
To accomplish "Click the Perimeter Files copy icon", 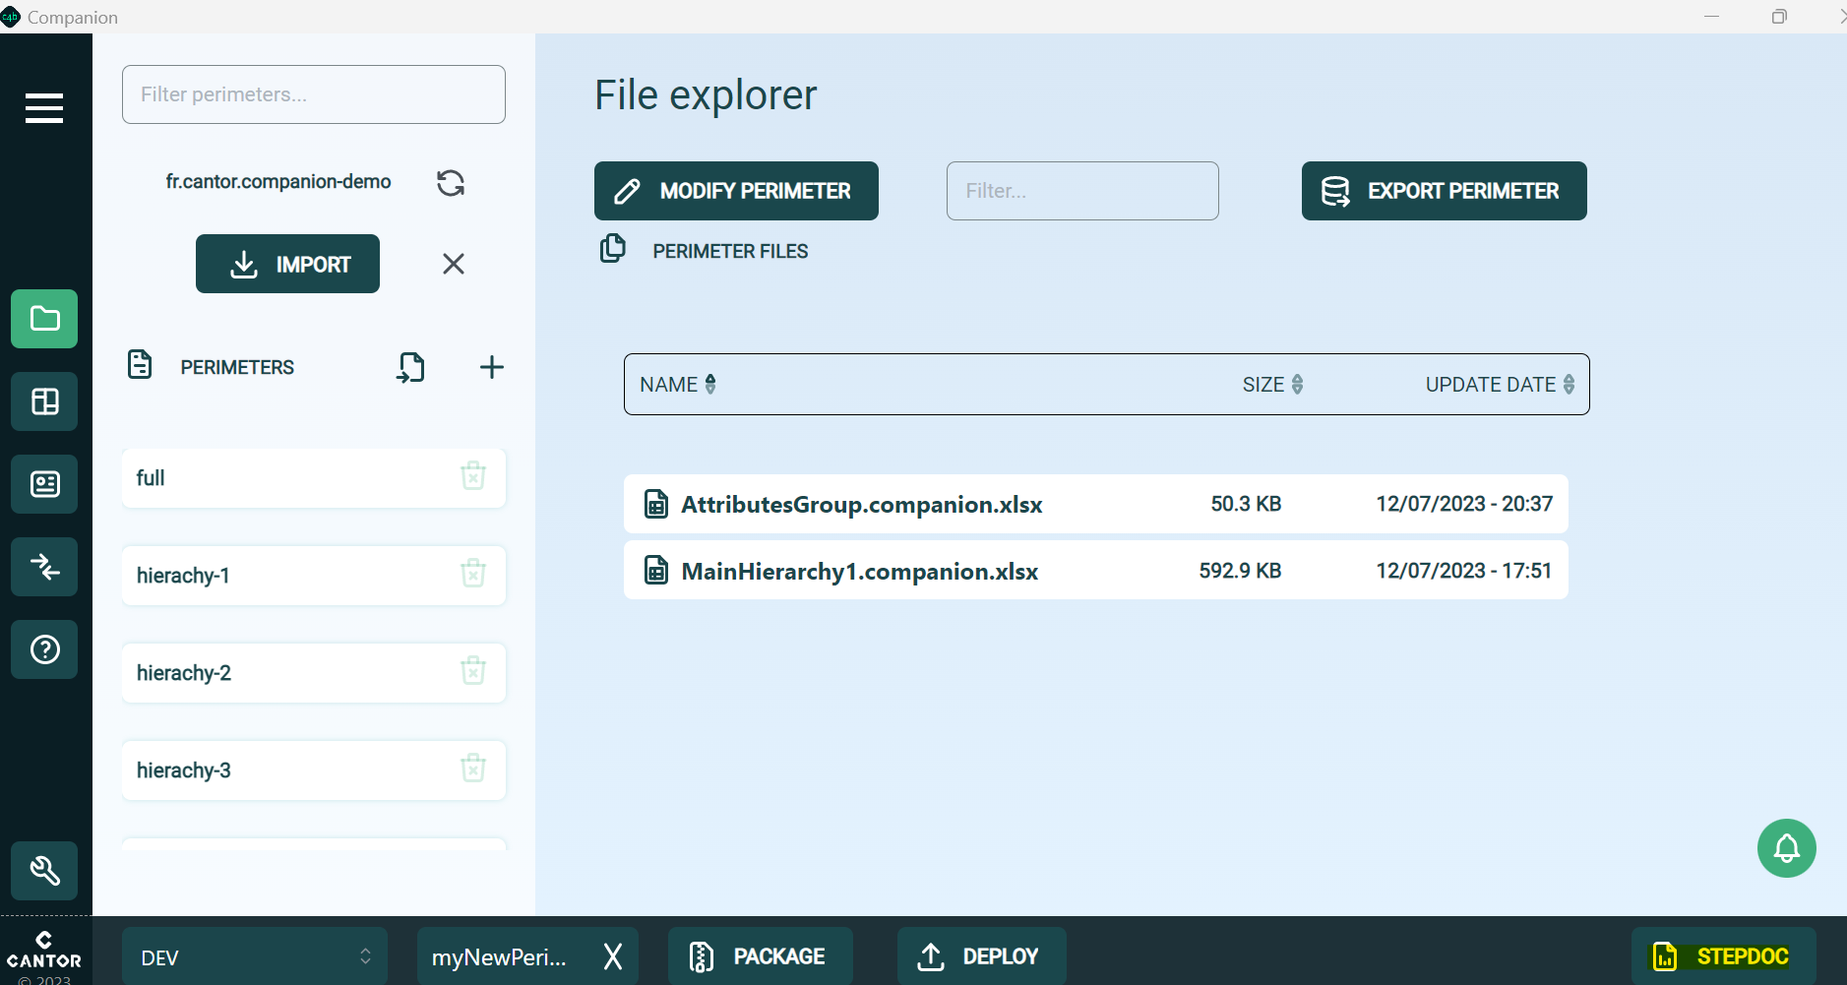I will 613,248.
